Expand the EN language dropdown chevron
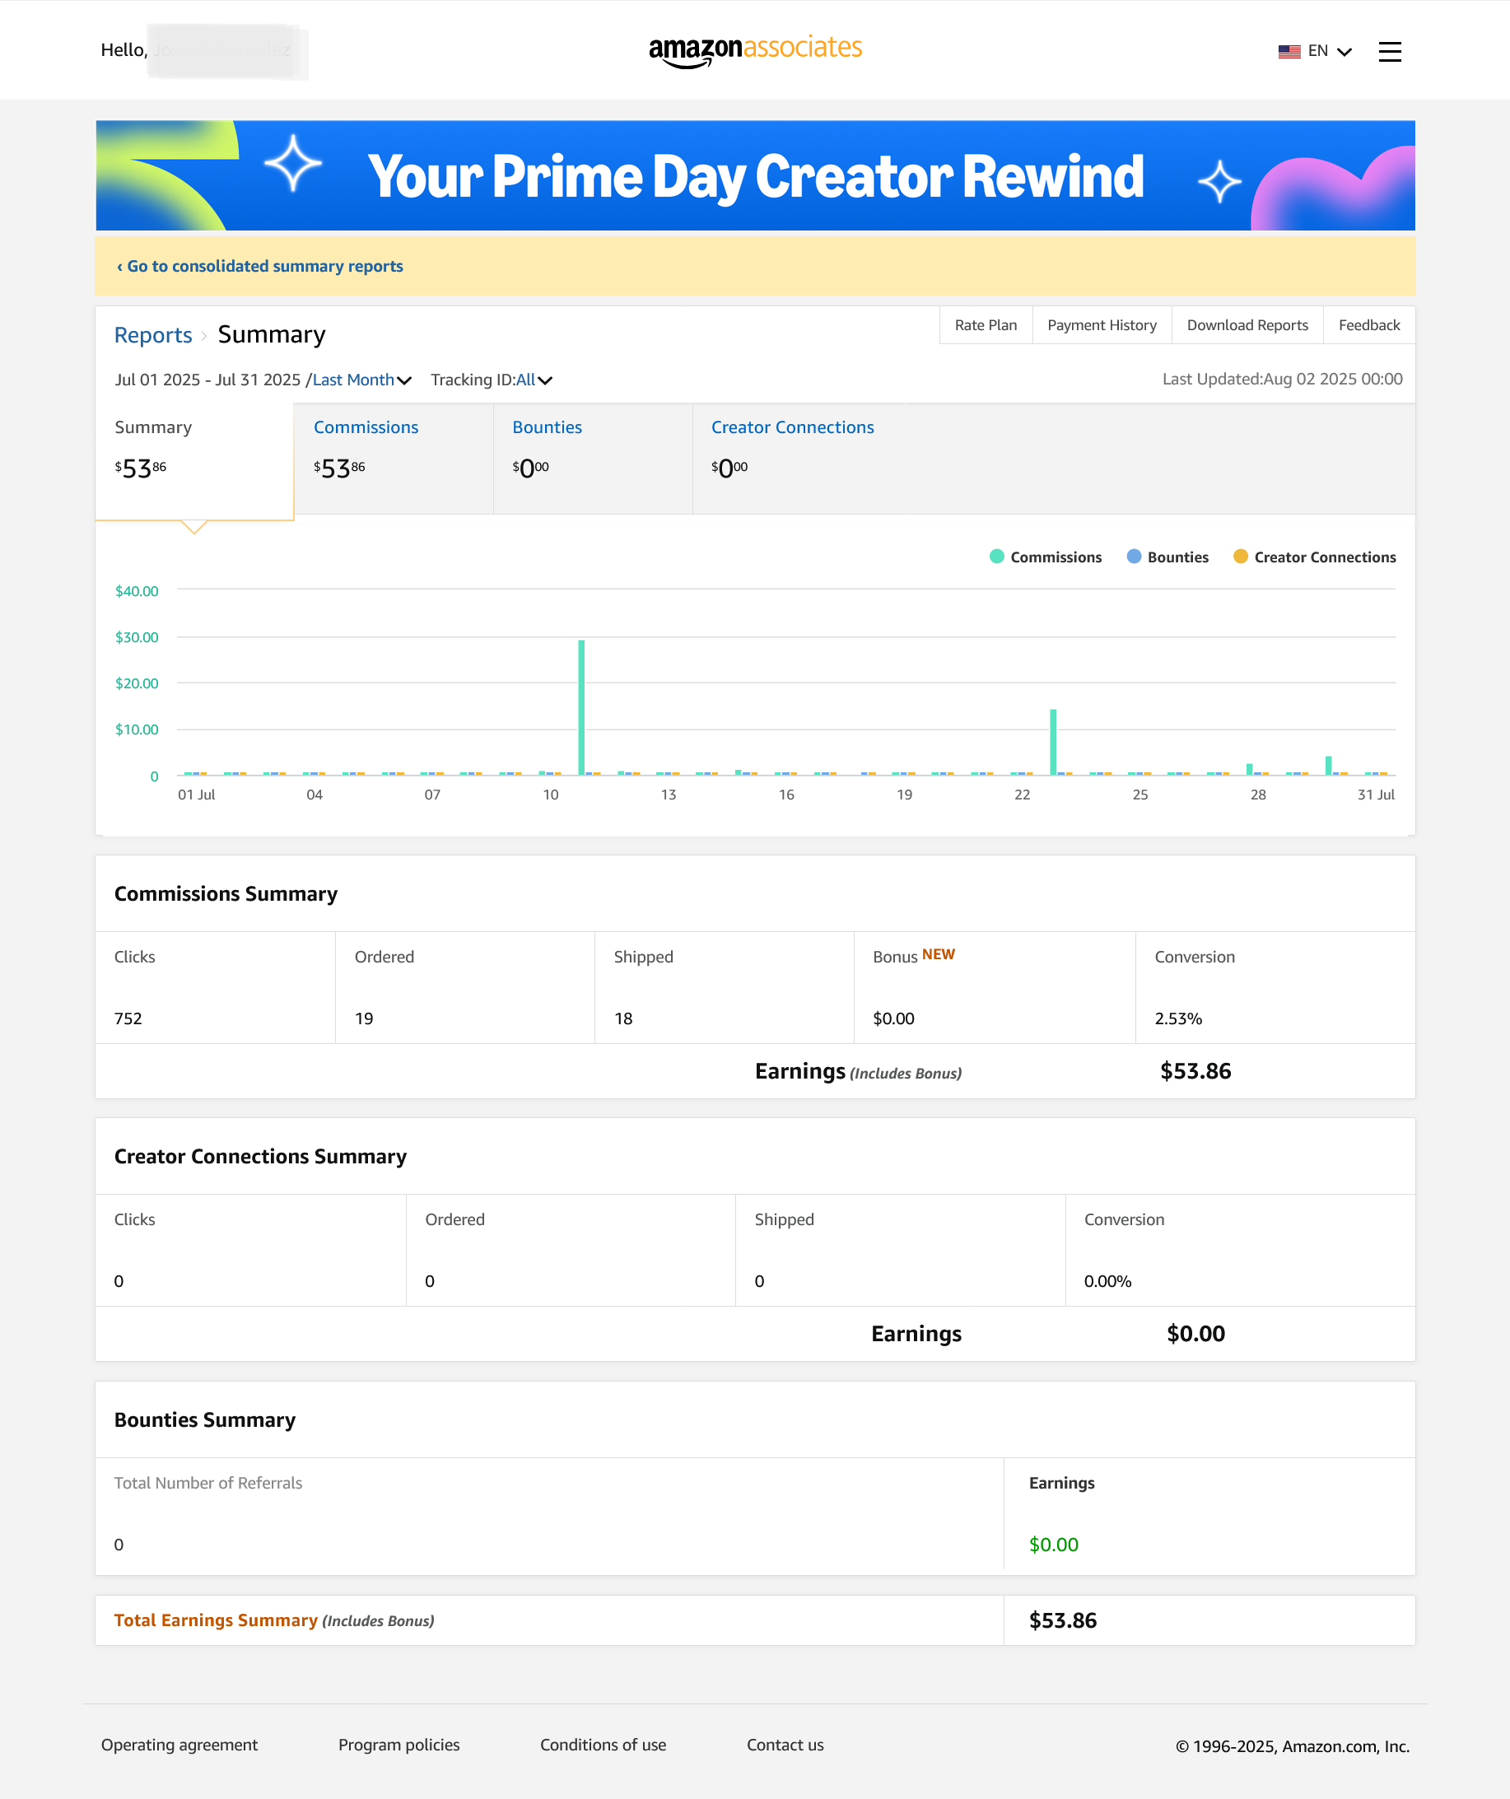This screenshot has height=1799, width=1510. [x=1344, y=52]
